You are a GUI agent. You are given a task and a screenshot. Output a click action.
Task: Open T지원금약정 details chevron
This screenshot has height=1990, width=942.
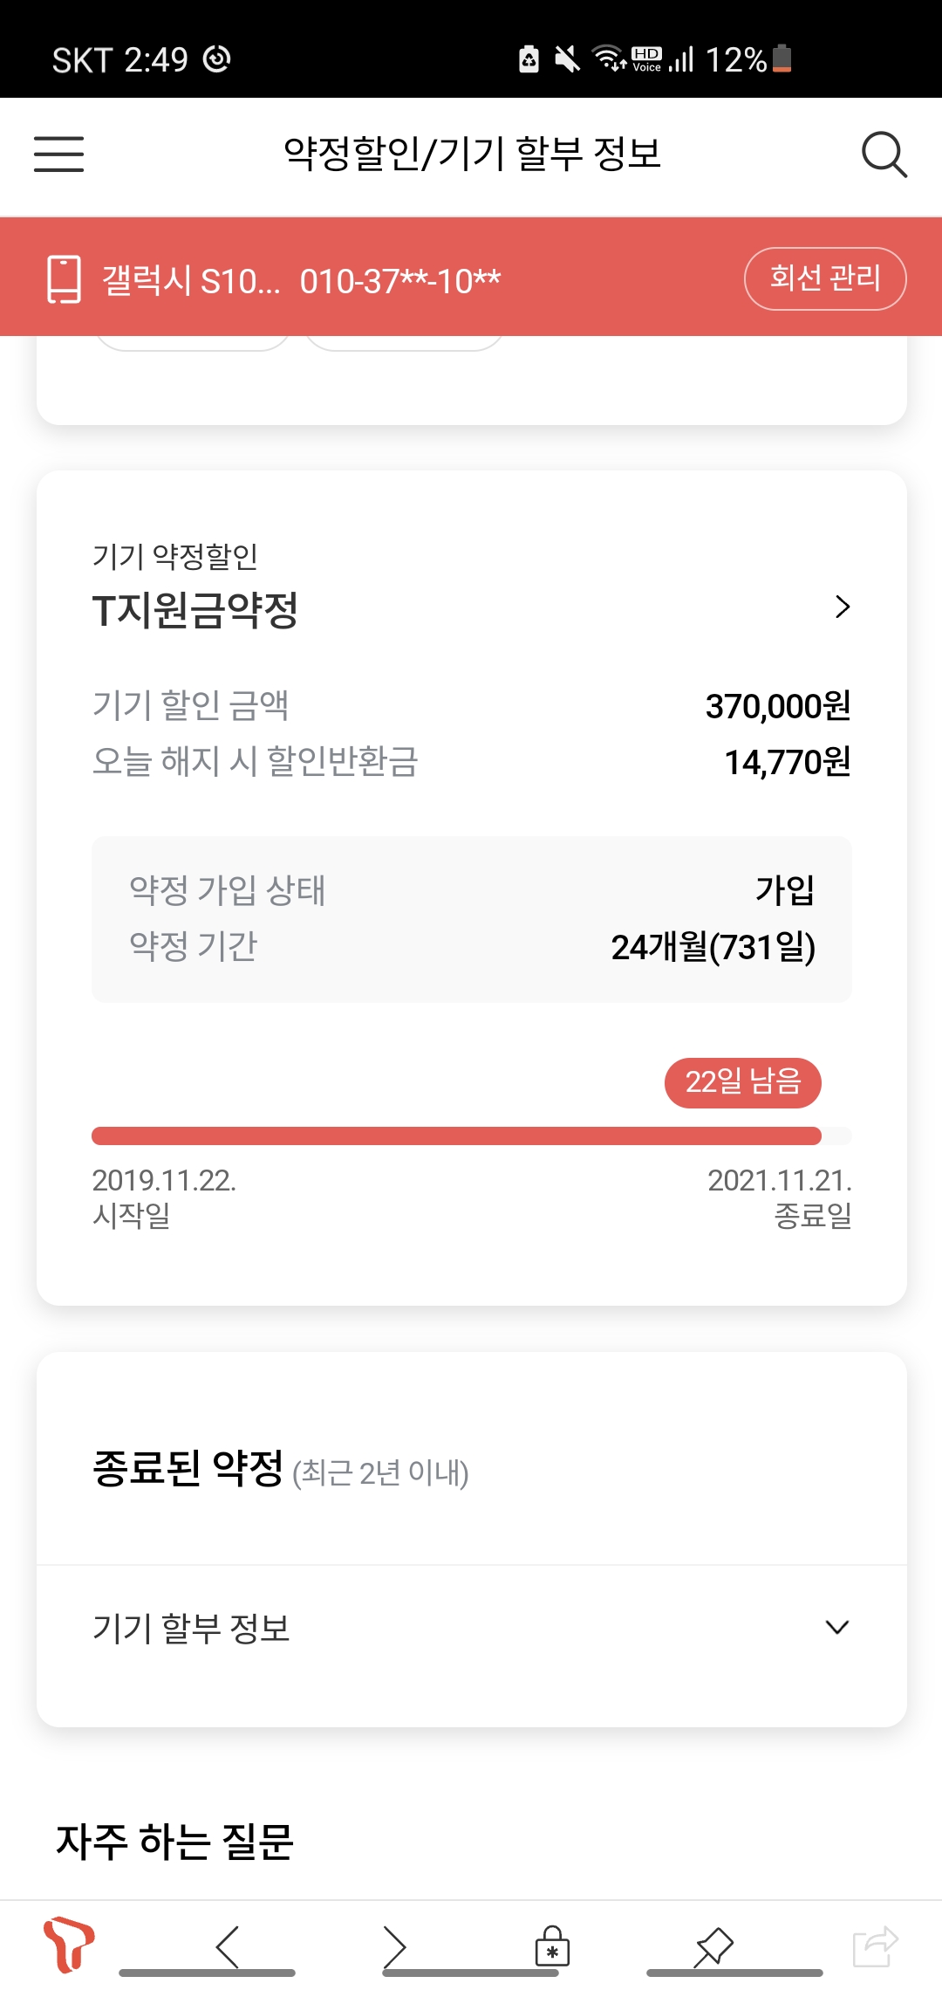(x=842, y=607)
